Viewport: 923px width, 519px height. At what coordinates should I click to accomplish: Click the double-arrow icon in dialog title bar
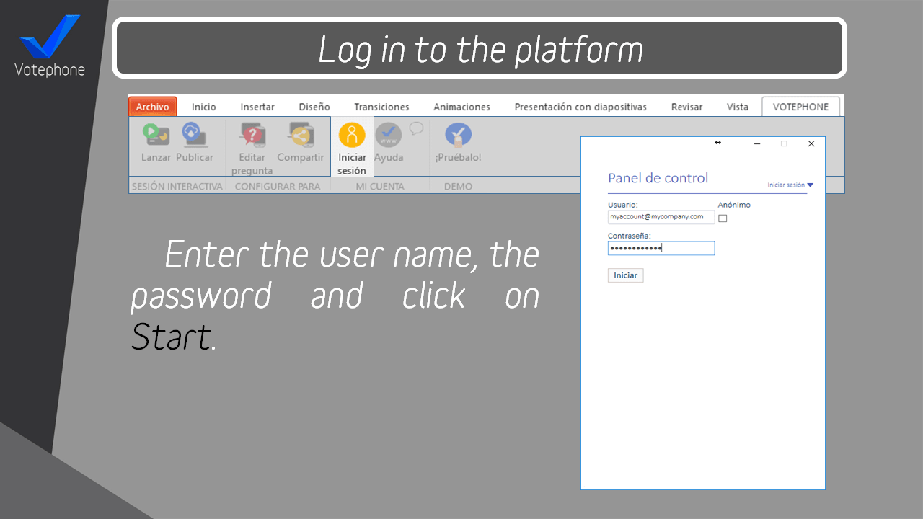click(717, 143)
